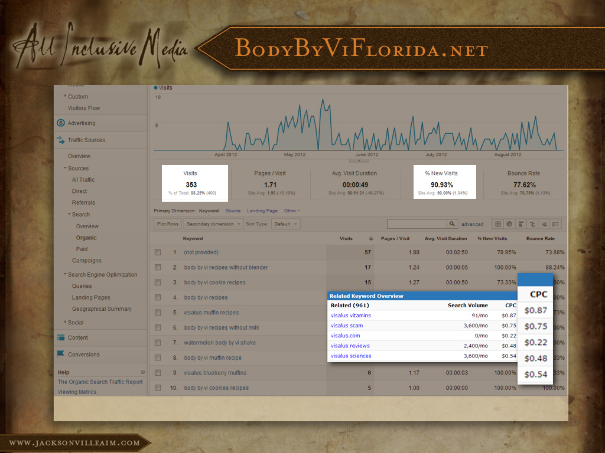This screenshot has width=605, height=453.
Task: Click the Traffic Sources arrows icon
Action: click(61, 140)
